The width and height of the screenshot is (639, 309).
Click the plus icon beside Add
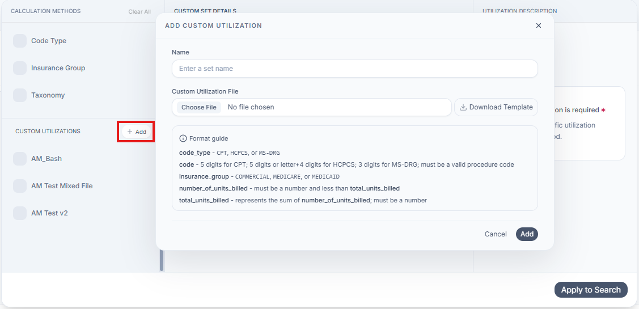pyautogui.click(x=130, y=132)
